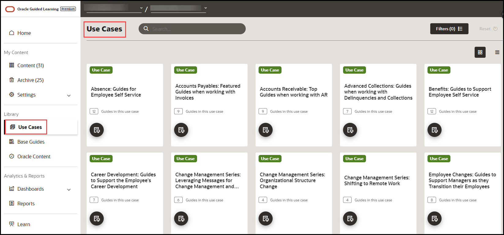This screenshot has height=235, width=504.
Task: Click the Settings gear icon
Action: coord(12,94)
